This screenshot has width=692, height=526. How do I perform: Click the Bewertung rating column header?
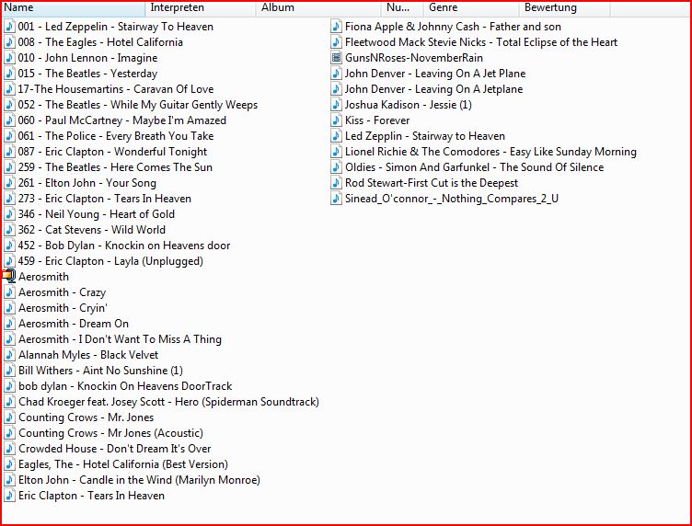(565, 8)
